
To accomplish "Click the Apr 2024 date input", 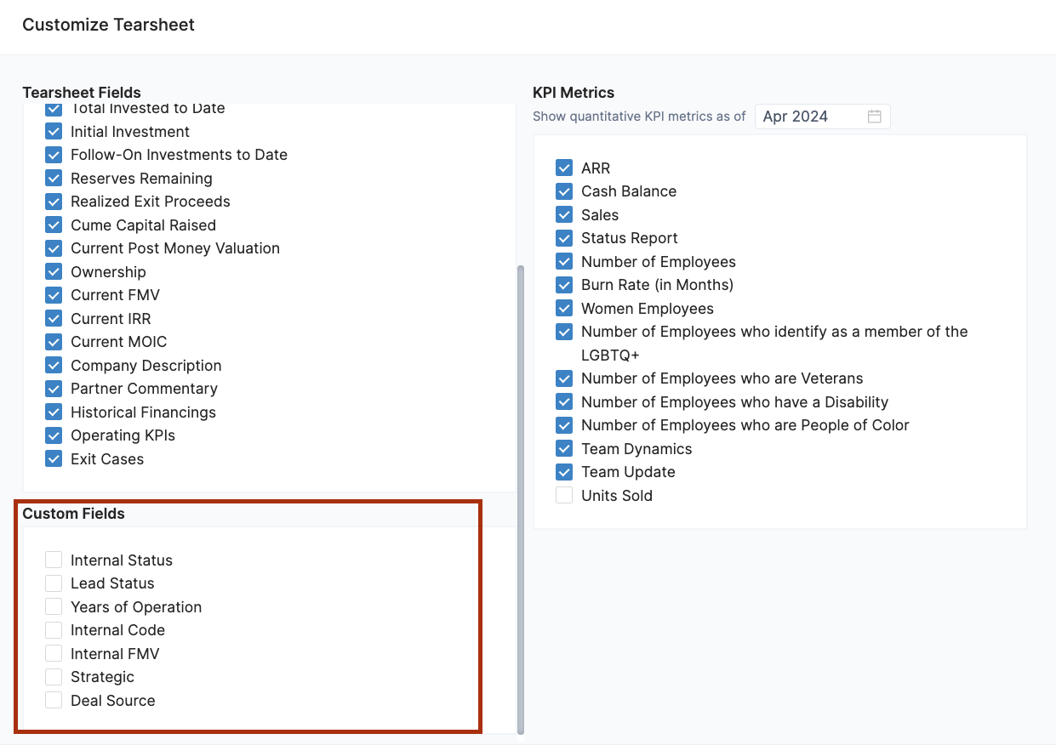I will point(808,117).
